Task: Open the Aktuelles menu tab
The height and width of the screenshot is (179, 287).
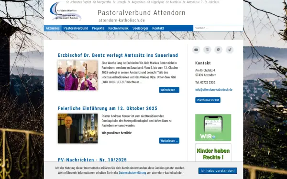Action: (53, 28)
